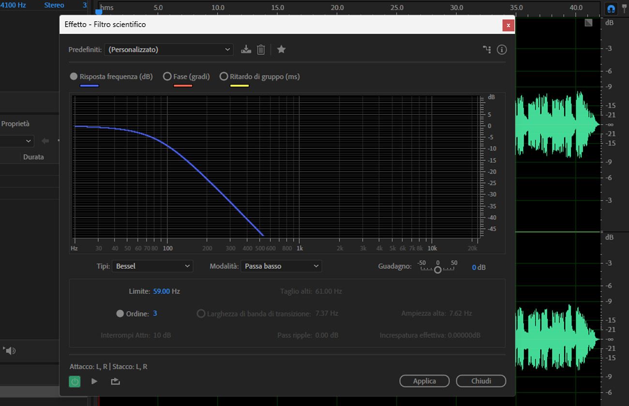Viewport: 629px width, 406px height.
Task: Click the Guadagno value 0 dB
Action: 479,267
